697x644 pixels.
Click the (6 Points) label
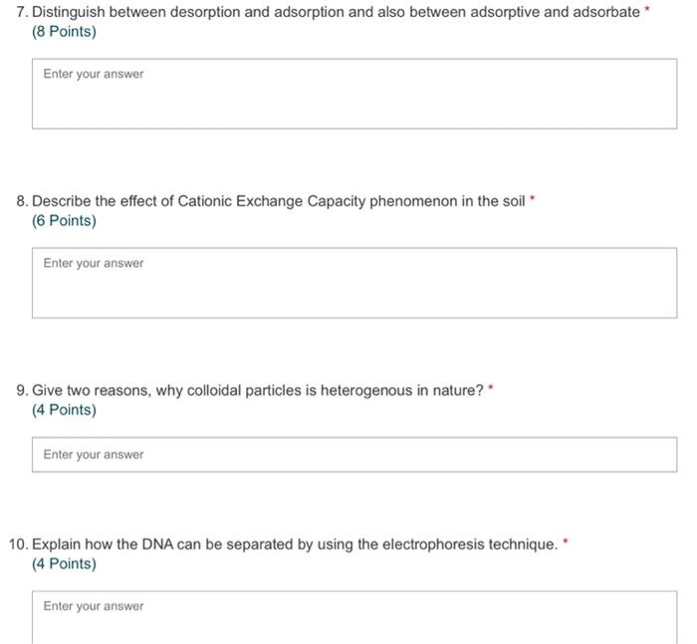64,221
